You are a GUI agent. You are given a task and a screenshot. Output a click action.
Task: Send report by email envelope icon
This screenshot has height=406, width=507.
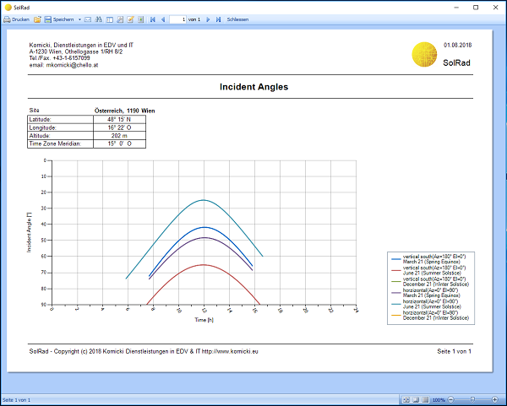tap(88, 19)
